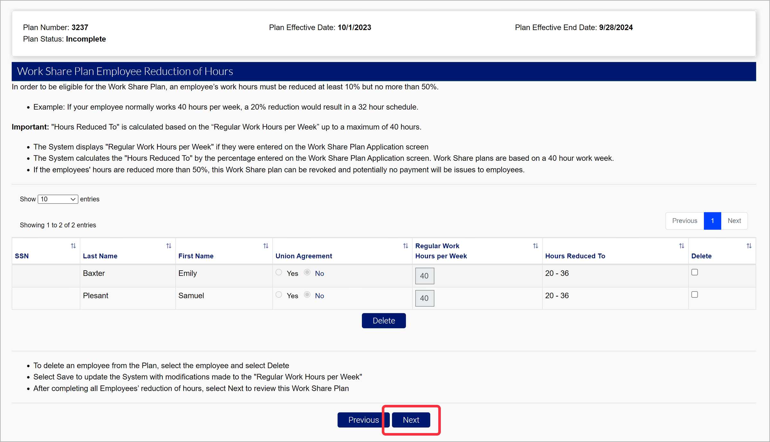Click Union Agreement sort icon

(x=406, y=246)
